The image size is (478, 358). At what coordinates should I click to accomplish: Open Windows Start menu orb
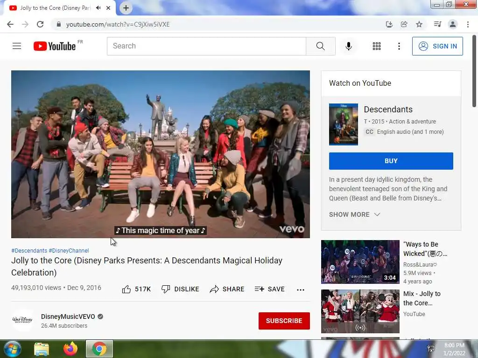tap(12, 349)
